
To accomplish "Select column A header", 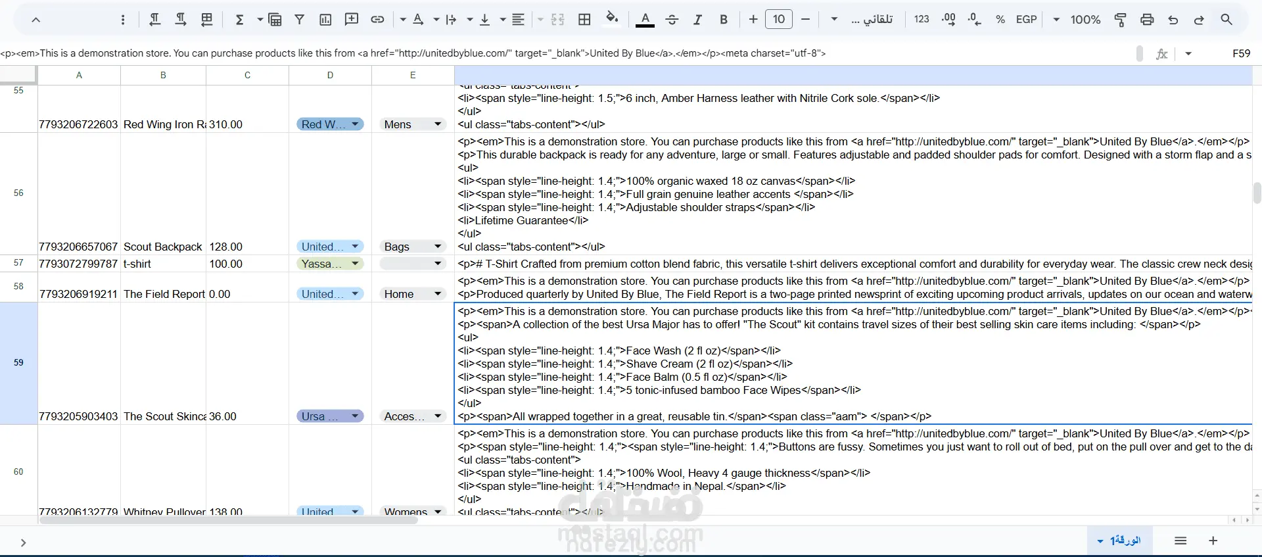I will [79, 75].
